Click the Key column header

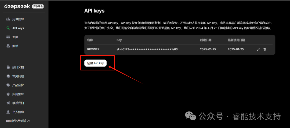pos(119,40)
